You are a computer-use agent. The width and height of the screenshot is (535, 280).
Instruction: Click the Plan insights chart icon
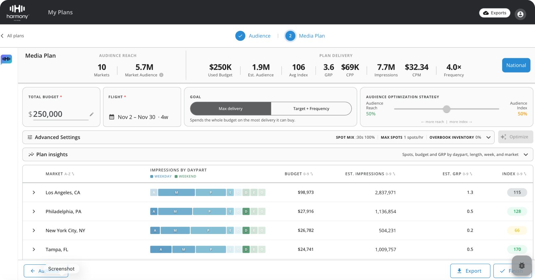31,155
